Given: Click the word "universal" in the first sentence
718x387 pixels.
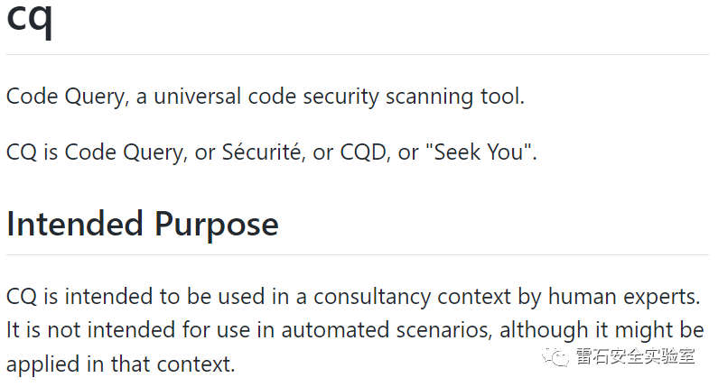Looking at the screenshot, I should click(198, 97).
